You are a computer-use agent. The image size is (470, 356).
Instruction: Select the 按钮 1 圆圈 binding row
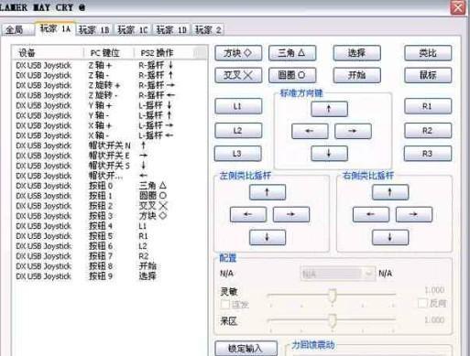pyautogui.click(x=109, y=196)
